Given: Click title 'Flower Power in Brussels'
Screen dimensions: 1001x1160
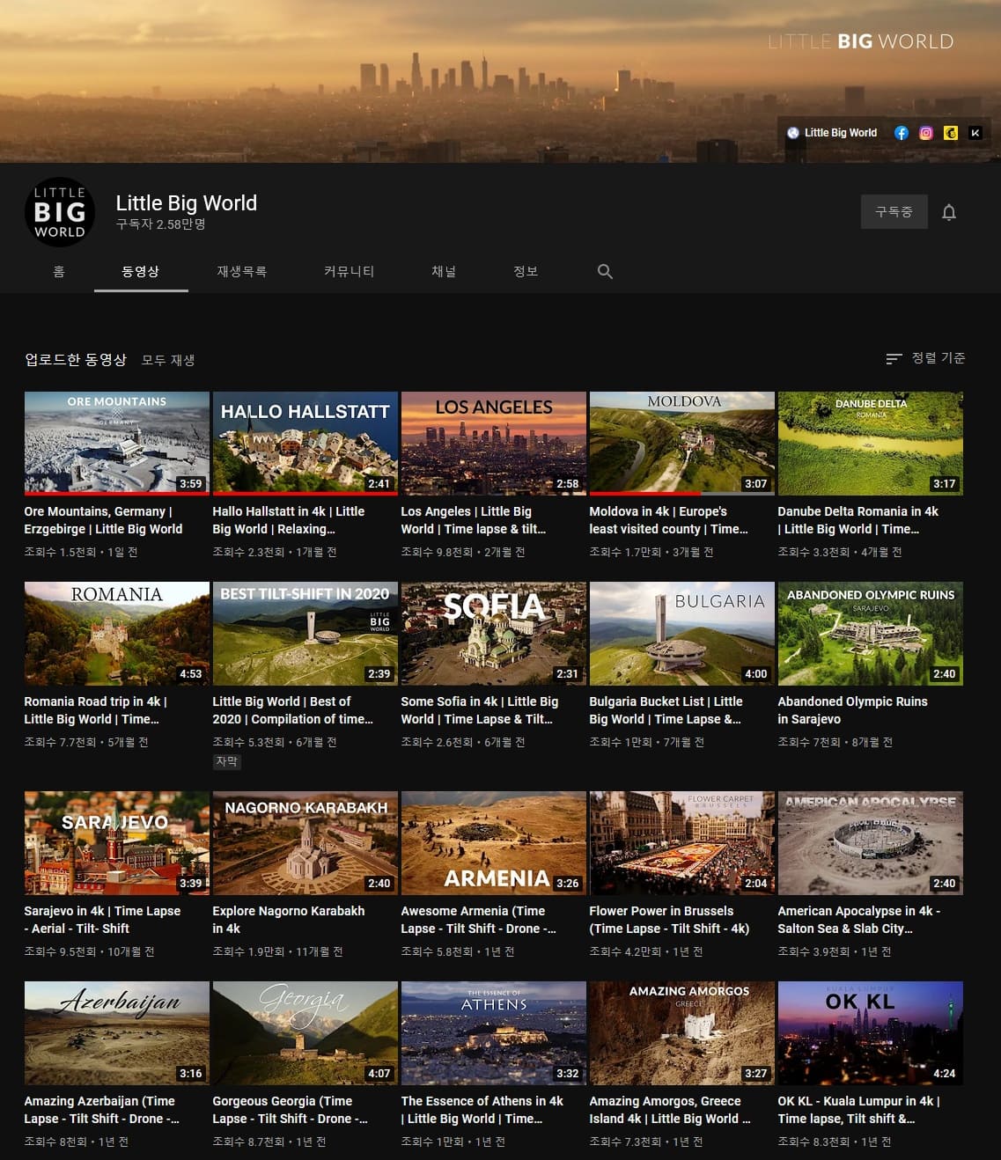Looking at the screenshot, I should pos(670,920).
